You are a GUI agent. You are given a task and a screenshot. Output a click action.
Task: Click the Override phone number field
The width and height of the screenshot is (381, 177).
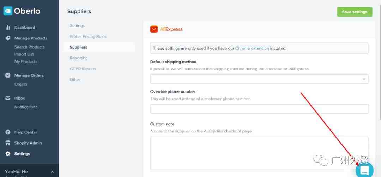point(259,109)
